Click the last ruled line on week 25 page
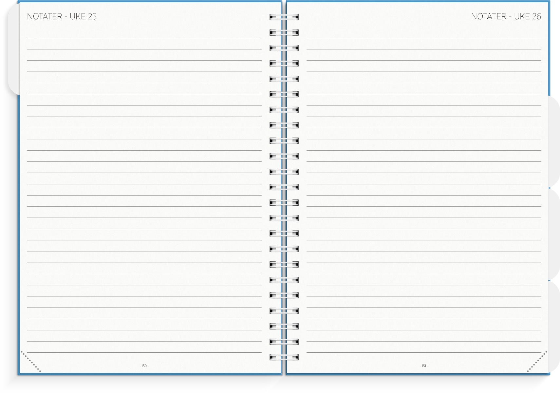Image resolution: width=560 pixels, height=393 pixels. pyautogui.click(x=144, y=352)
